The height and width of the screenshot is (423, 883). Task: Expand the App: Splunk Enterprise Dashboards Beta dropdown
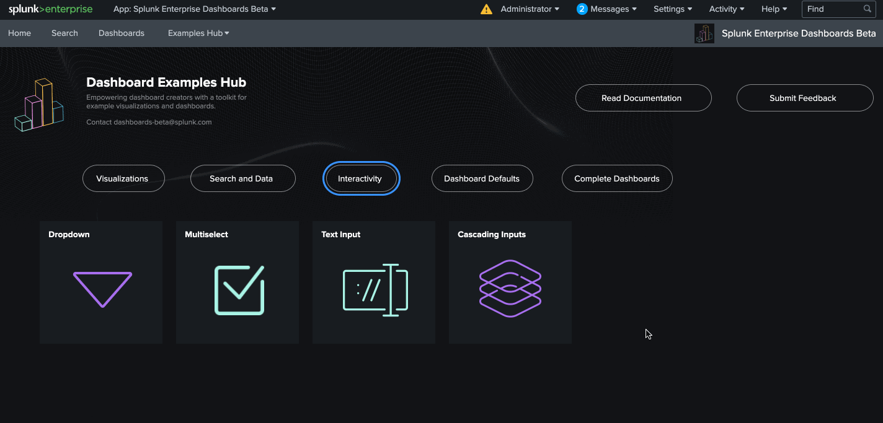pos(194,9)
